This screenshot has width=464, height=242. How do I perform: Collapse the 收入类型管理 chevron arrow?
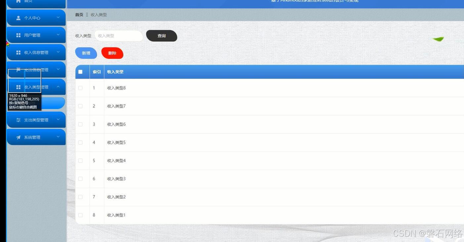click(58, 87)
